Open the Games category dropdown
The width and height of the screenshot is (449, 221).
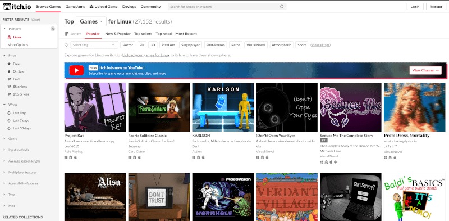click(x=91, y=21)
